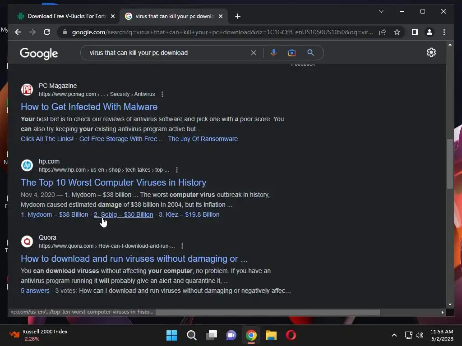This screenshot has height=346, width=462.
Task: Open Get Free Storage With Free... sublink
Action: coord(120,139)
